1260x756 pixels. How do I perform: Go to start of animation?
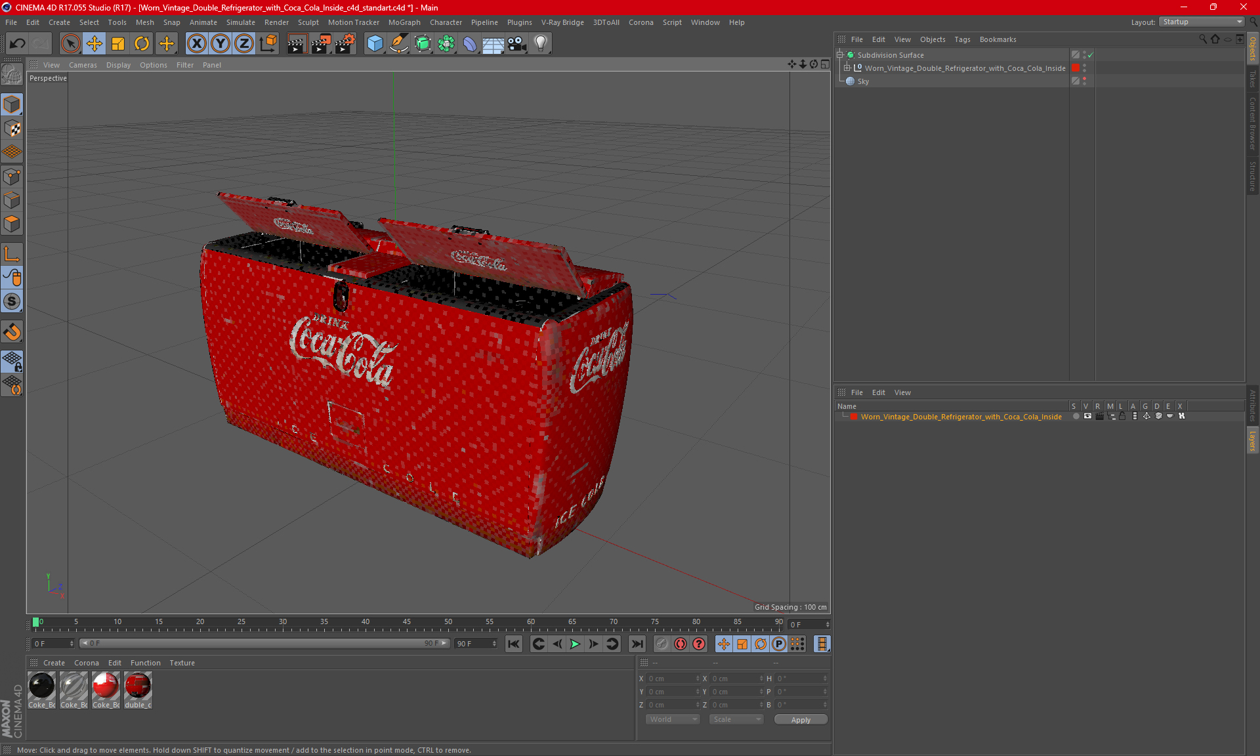513,644
